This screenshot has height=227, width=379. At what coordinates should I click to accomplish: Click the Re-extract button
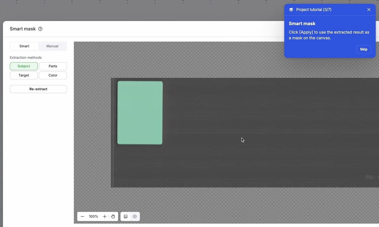point(38,89)
